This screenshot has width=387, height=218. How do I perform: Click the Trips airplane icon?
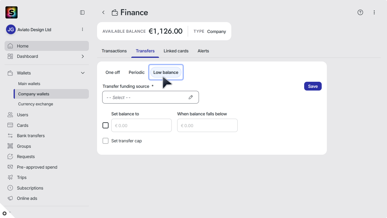tap(10, 177)
